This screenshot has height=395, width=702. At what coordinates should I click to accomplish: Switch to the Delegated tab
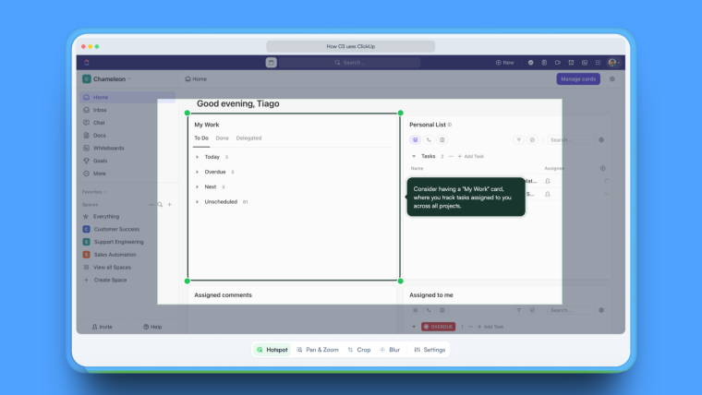(x=248, y=138)
